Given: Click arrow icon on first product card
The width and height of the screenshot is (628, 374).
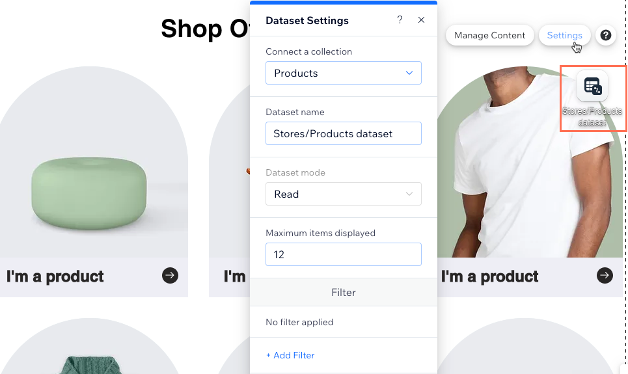Looking at the screenshot, I should click(x=171, y=276).
